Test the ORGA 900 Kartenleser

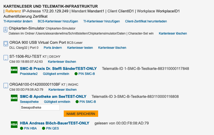tap(80, 48)
